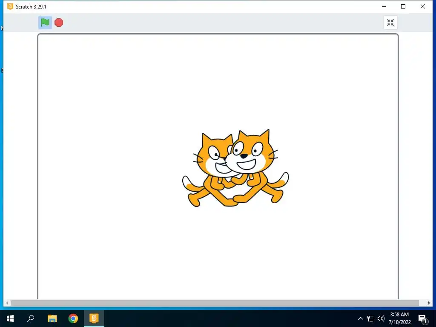Open the notification center icon
The height and width of the screenshot is (327, 436).
422,318
